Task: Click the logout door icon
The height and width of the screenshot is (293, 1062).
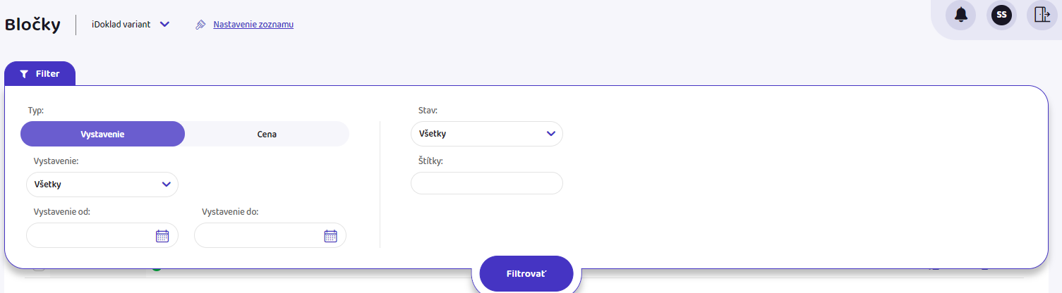Action: [1042, 15]
